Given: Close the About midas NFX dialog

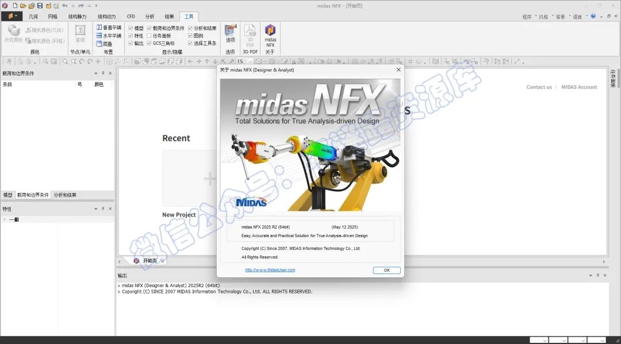Looking at the screenshot, I should point(398,69).
